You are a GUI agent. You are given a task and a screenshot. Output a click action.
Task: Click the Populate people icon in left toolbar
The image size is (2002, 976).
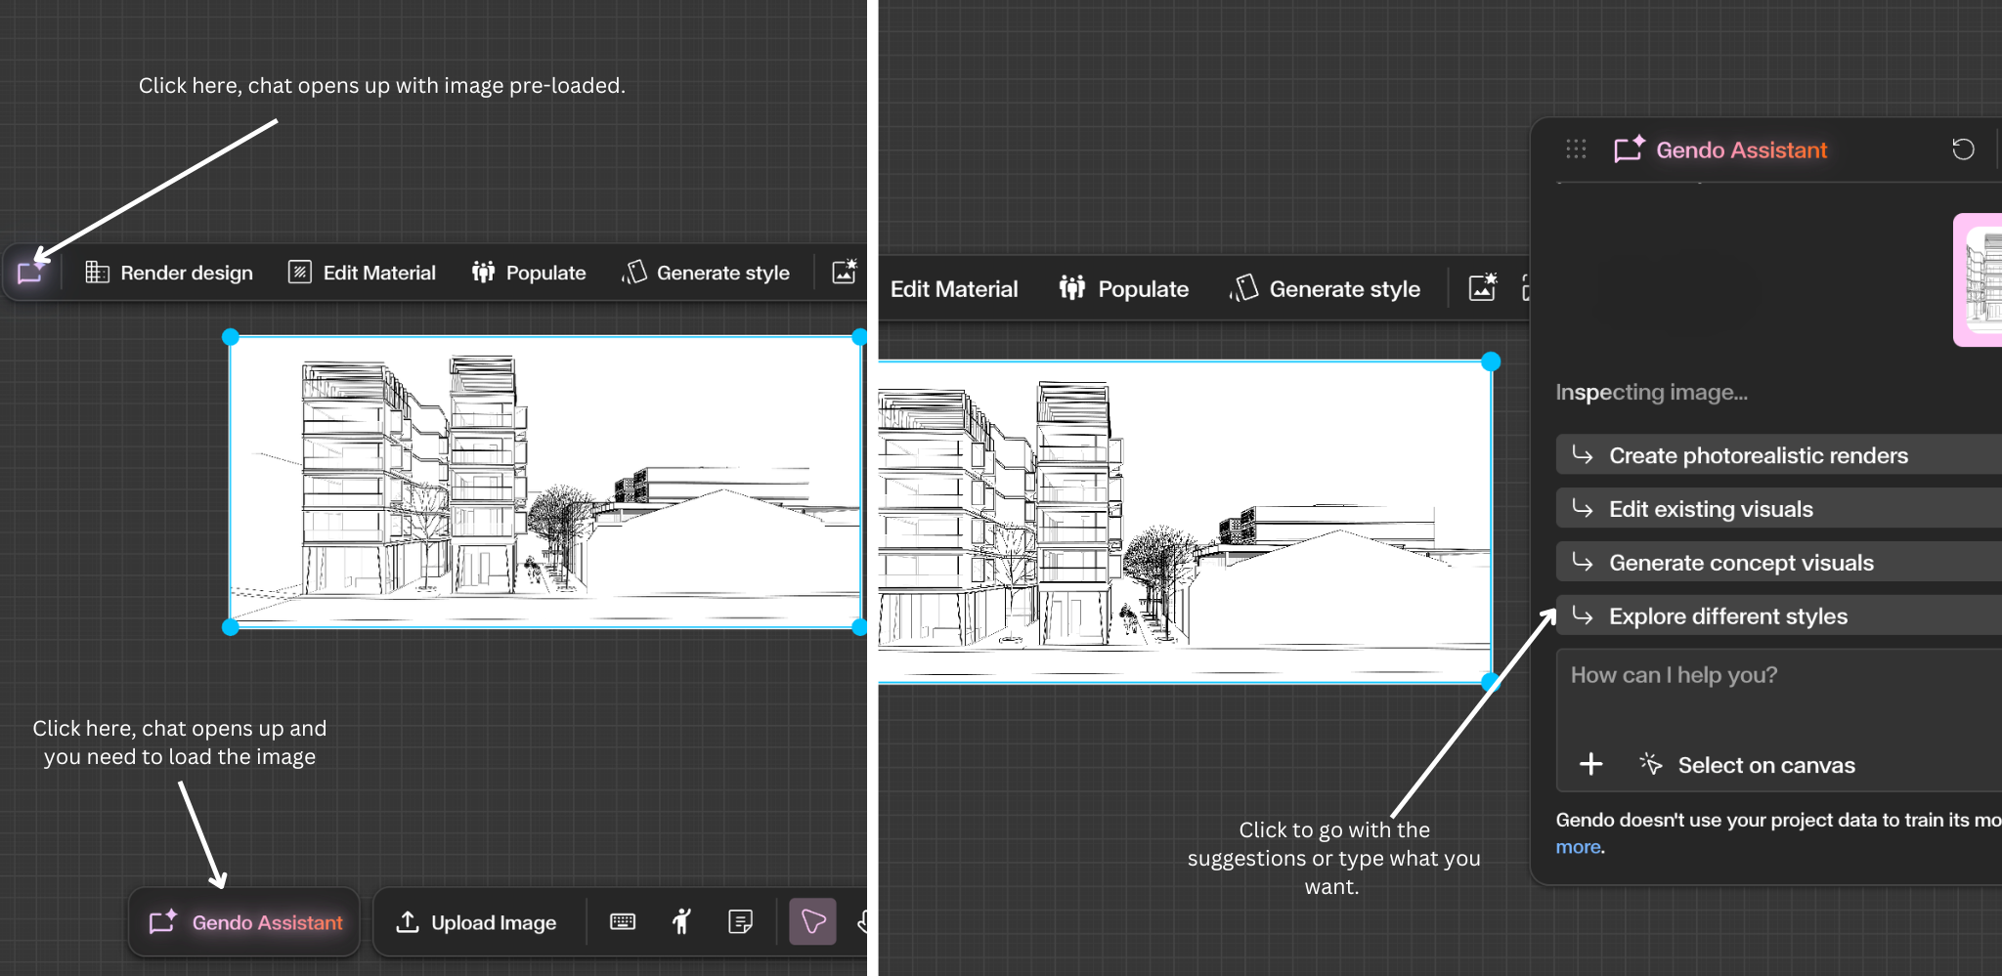[484, 273]
